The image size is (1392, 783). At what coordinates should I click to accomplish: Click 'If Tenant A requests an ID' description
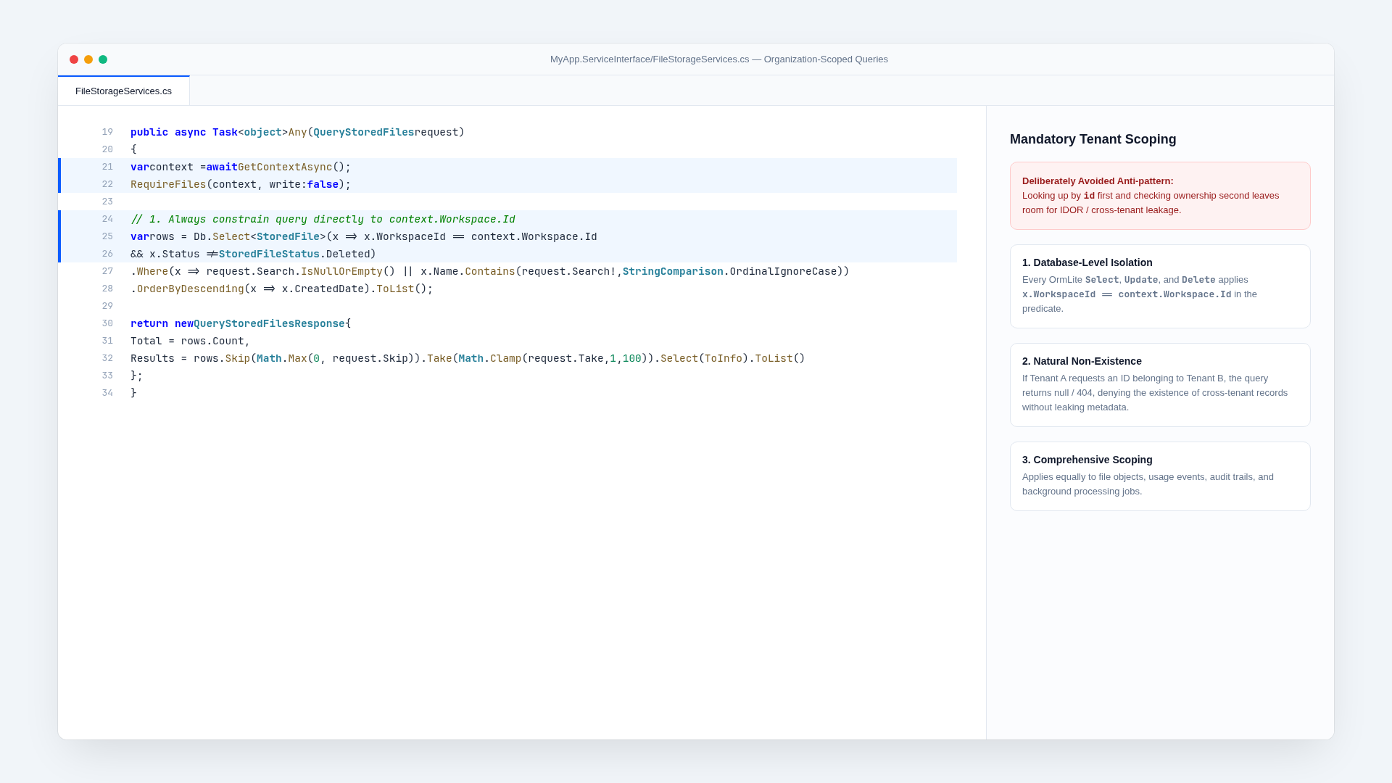1155,393
